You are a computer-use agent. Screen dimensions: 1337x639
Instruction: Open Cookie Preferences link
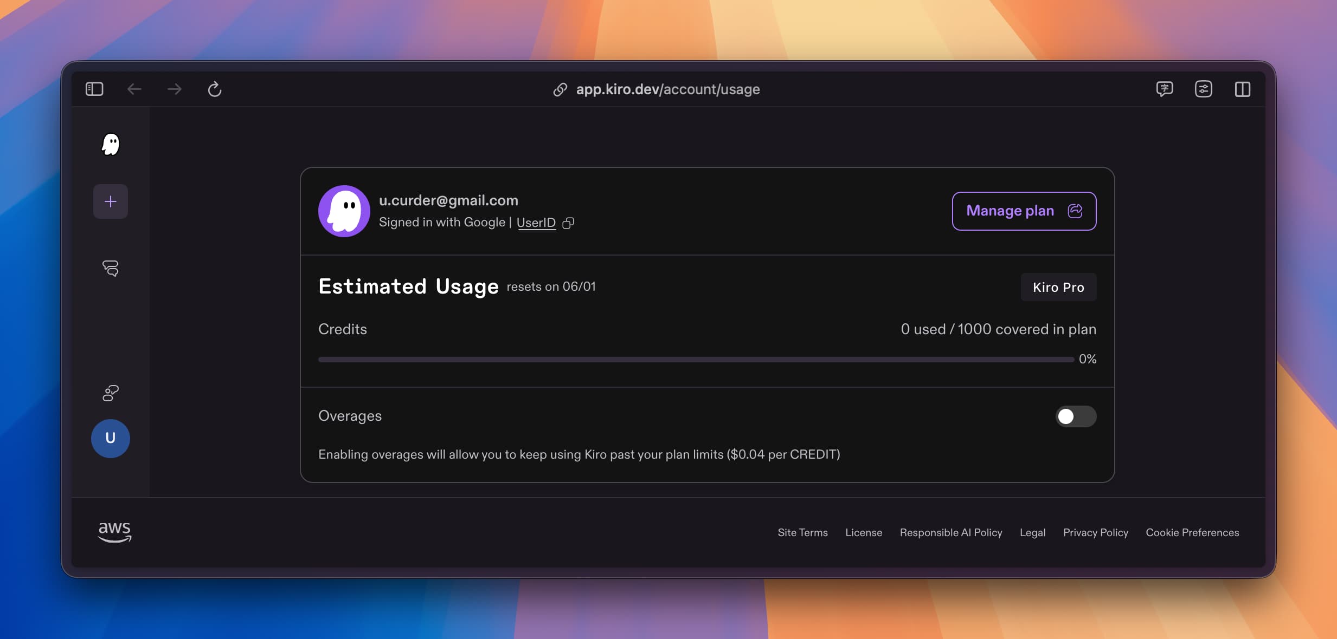[x=1192, y=532]
